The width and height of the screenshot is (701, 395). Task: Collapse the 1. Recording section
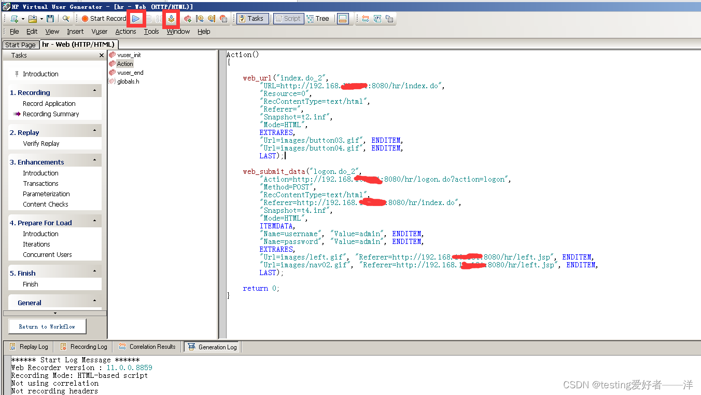pos(95,90)
